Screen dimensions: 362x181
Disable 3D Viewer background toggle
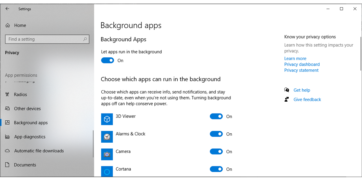pyautogui.click(x=216, y=116)
